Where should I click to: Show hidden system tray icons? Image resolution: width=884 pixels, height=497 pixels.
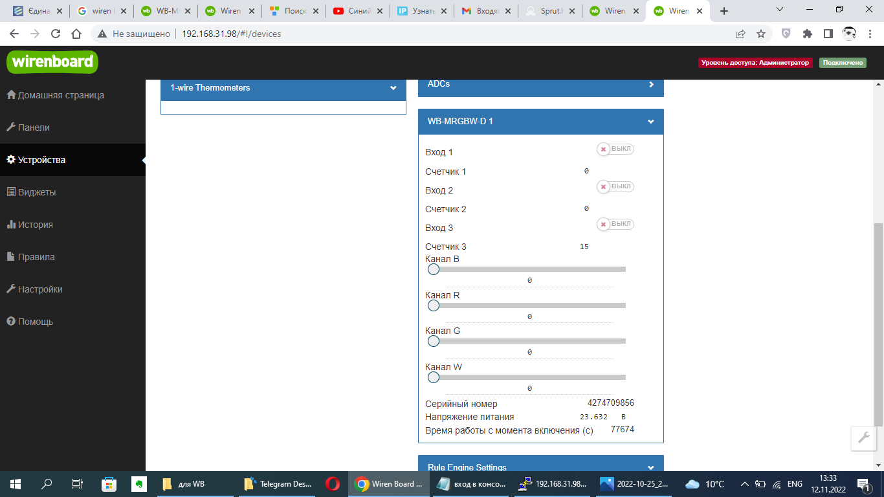coord(744,483)
